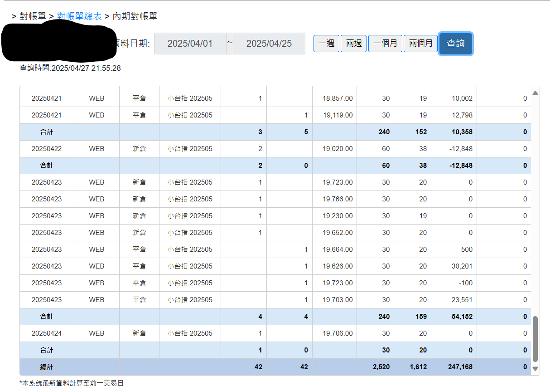Click the 資料日期 label
The width and height of the screenshot is (550, 391).
(134, 44)
